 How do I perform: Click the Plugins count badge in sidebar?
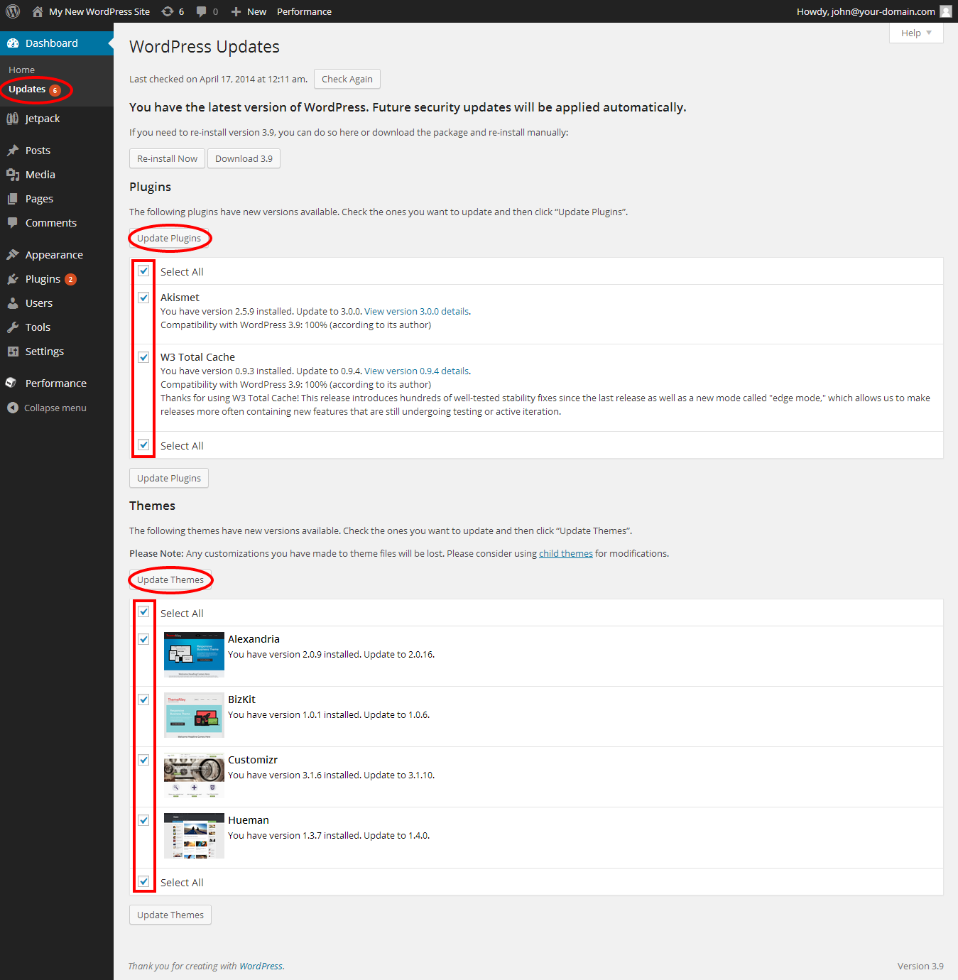pyautogui.click(x=70, y=280)
